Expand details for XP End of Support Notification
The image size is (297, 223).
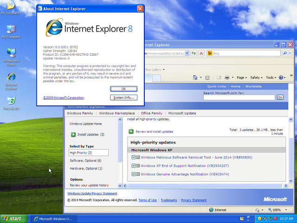138,165
